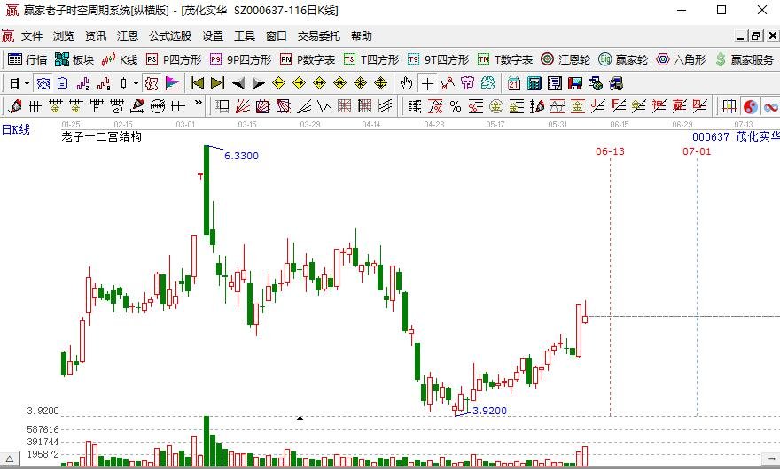Open the 9T四方形 tool
780x470 pixels.
[x=438, y=59]
